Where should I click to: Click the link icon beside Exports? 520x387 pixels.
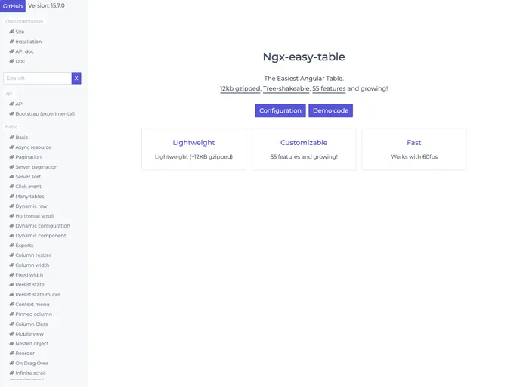click(x=11, y=246)
